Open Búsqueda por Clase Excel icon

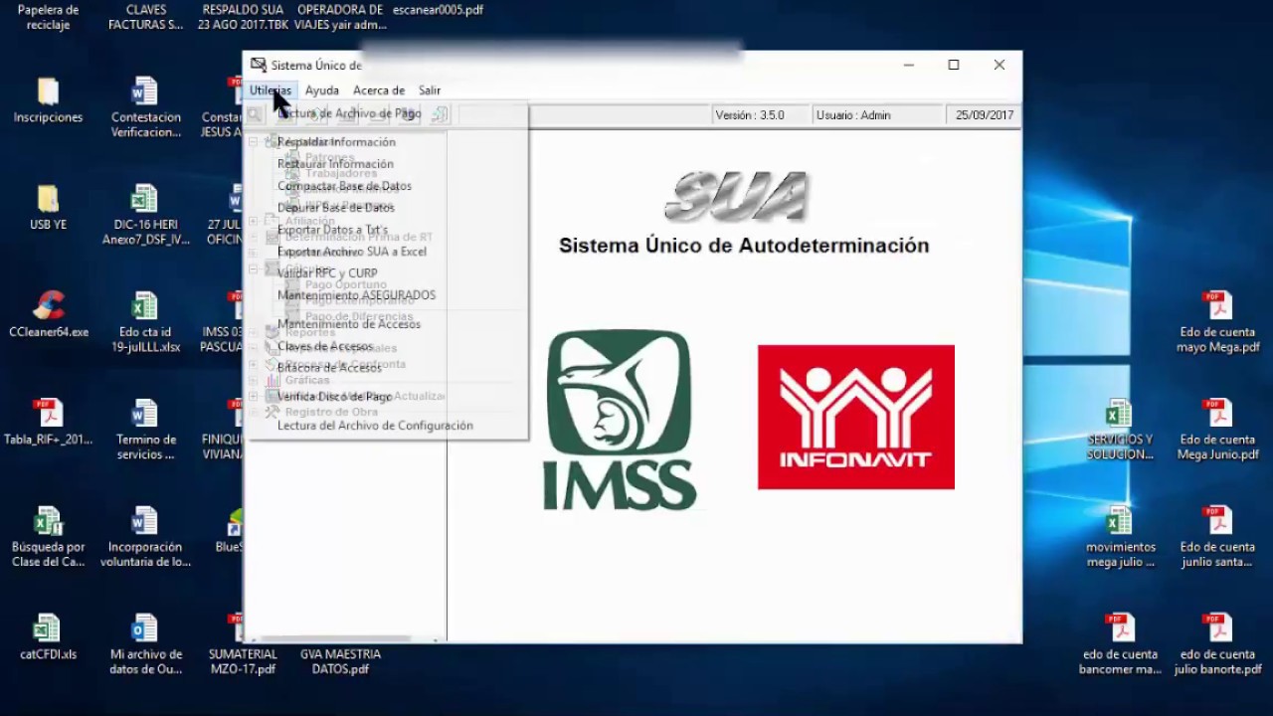tap(48, 521)
